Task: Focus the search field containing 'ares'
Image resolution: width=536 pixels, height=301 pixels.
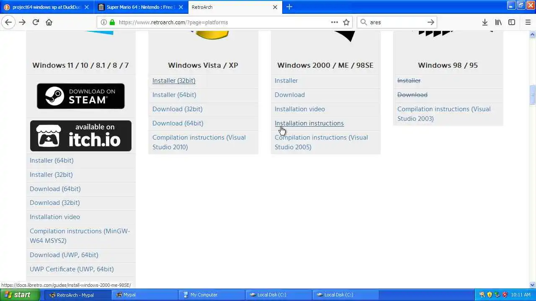Action: pos(397,22)
